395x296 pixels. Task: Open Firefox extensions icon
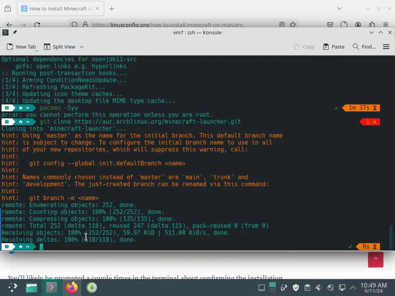point(372,25)
